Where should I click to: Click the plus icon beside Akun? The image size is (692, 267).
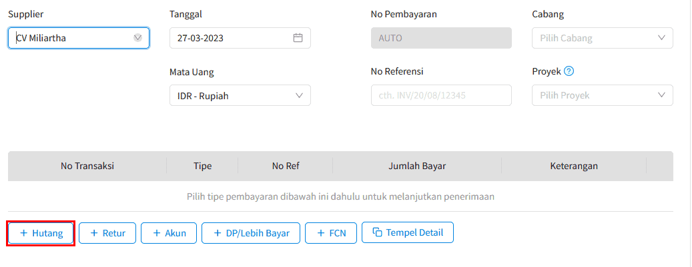(156, 233)
